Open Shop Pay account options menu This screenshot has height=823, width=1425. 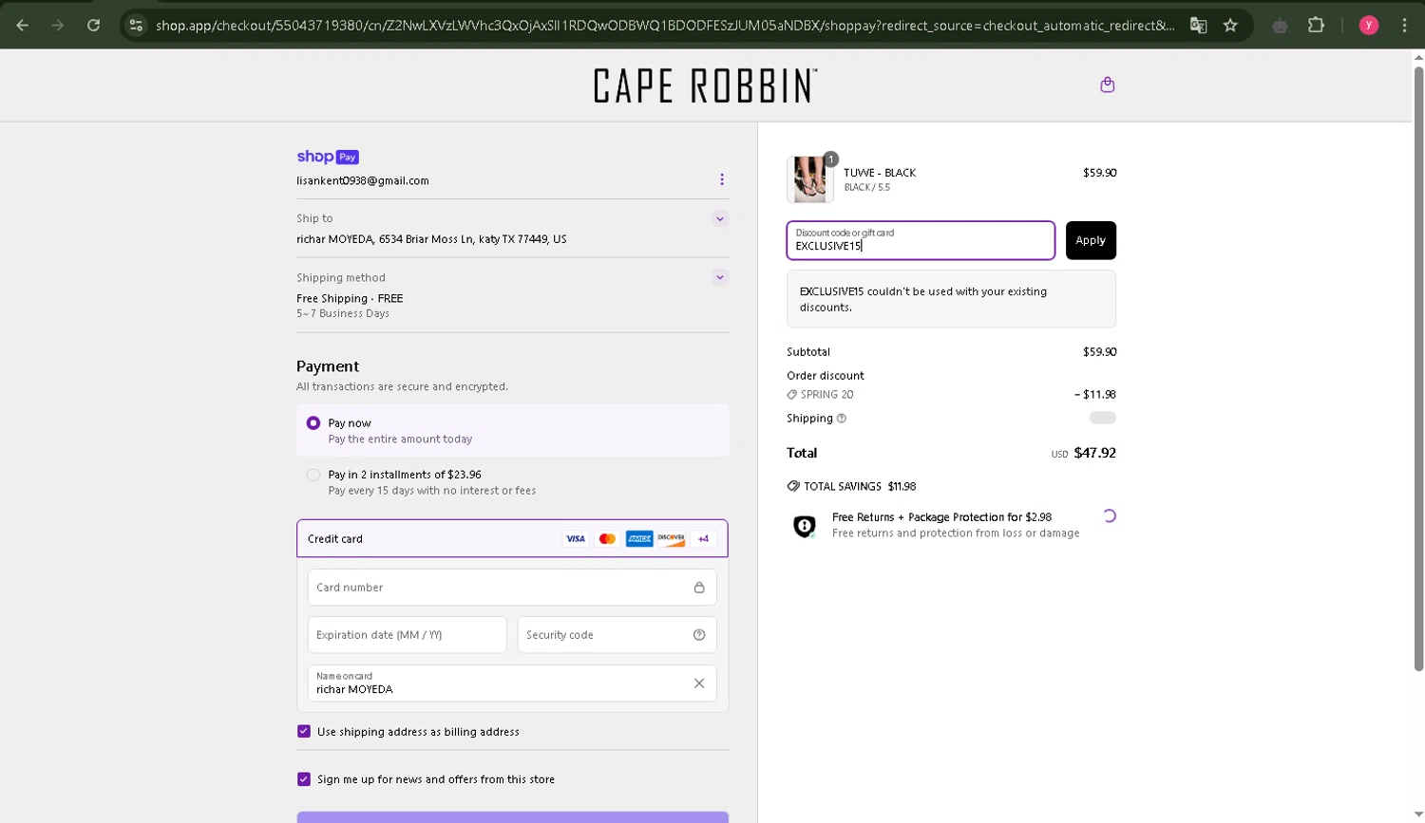pos(721,179)
